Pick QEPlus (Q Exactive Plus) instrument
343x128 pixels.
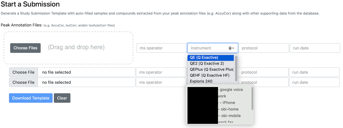[211, 69]
